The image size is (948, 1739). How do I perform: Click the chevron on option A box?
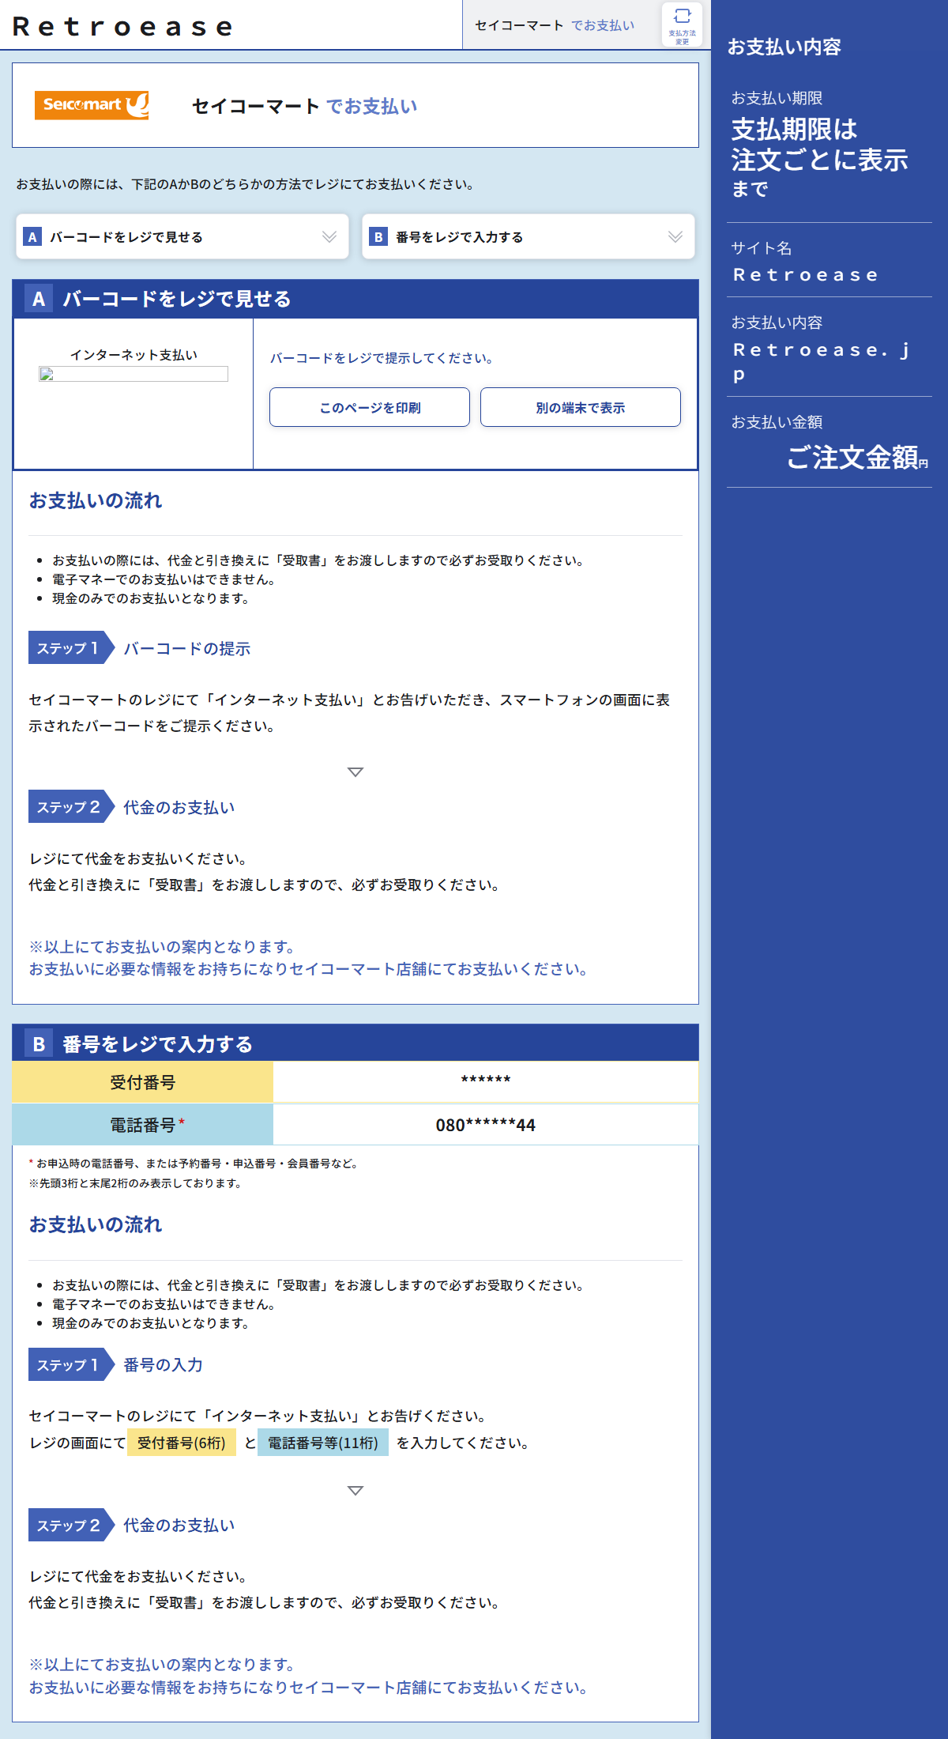(x=329, y=236)
